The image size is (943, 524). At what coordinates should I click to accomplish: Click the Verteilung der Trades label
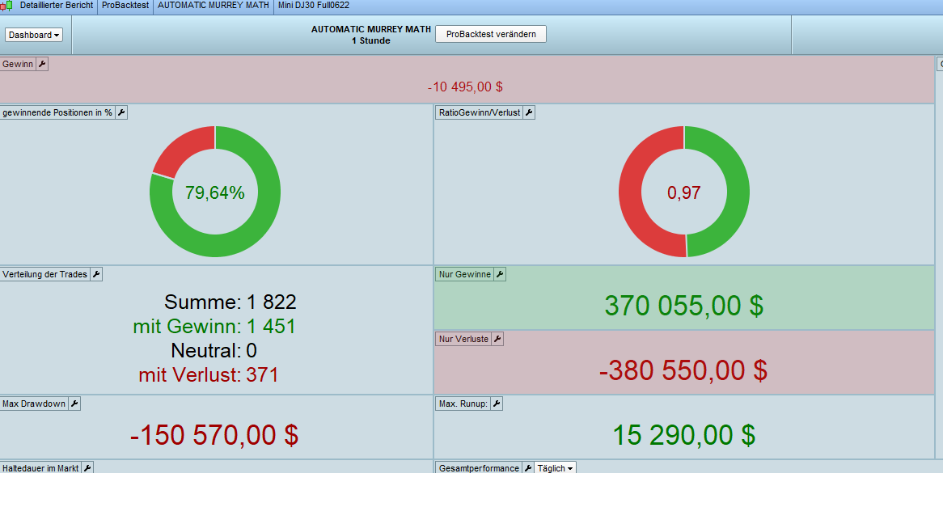click(x=44, y=274)
